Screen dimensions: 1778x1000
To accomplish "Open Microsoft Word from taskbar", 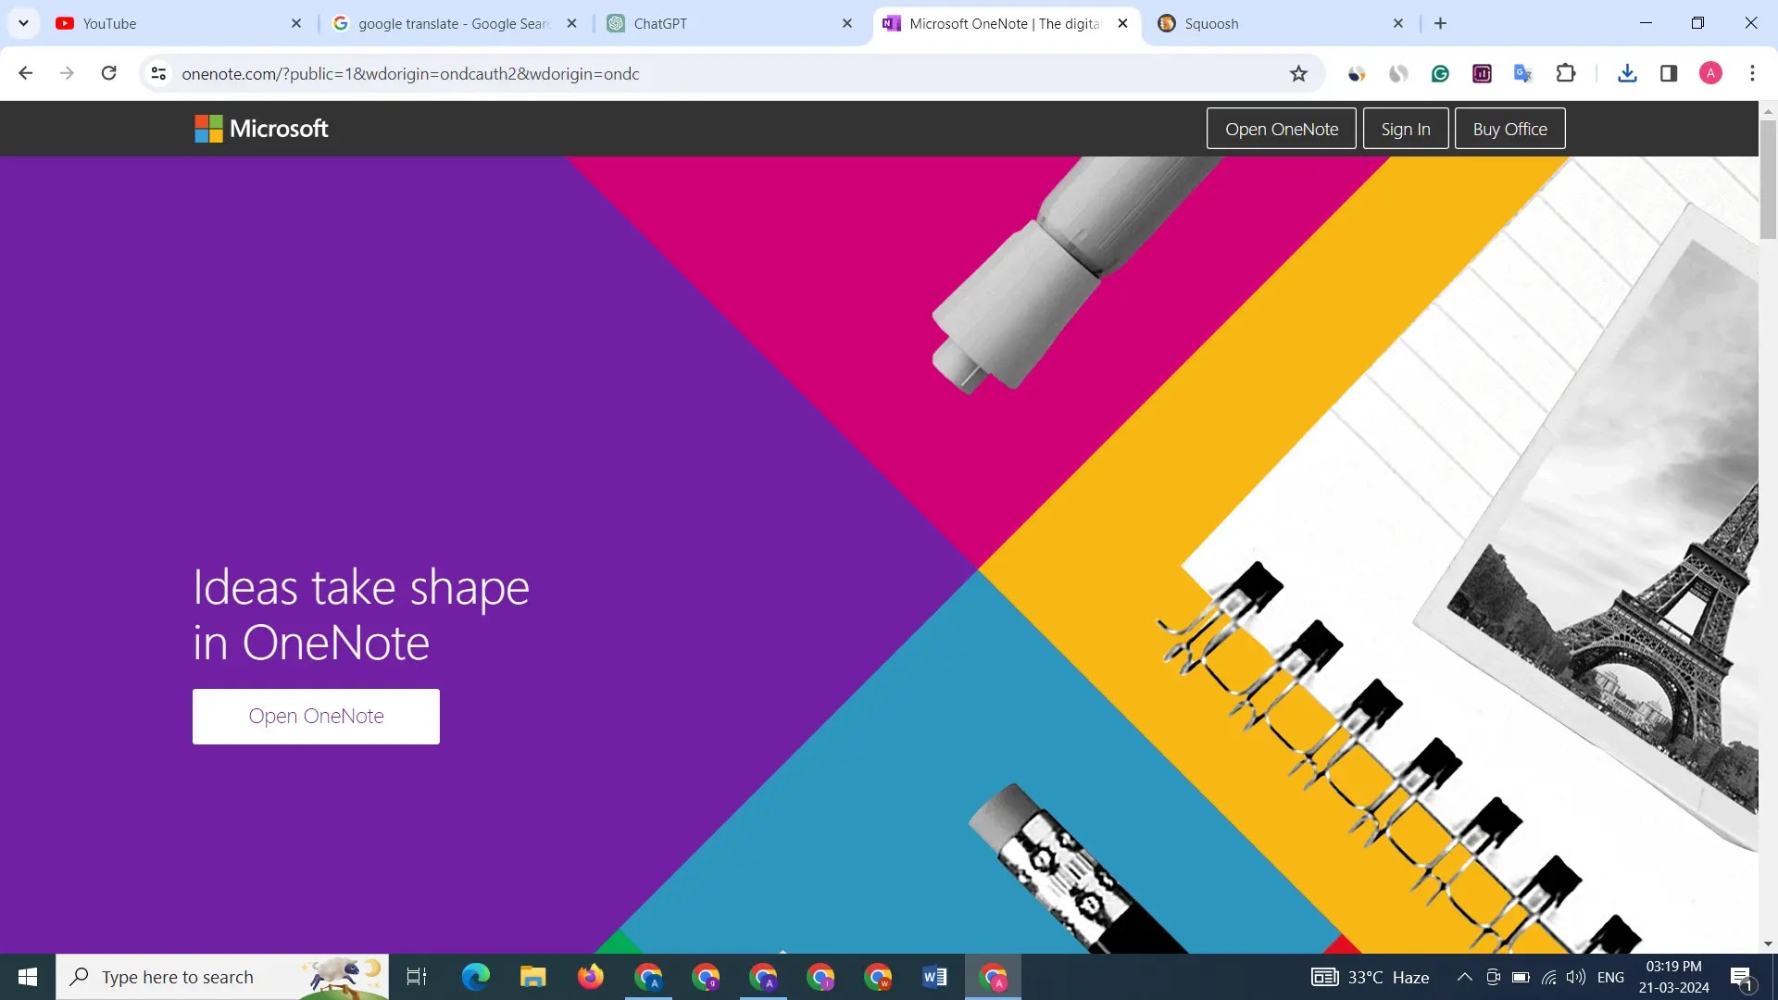I will [934, 977].
